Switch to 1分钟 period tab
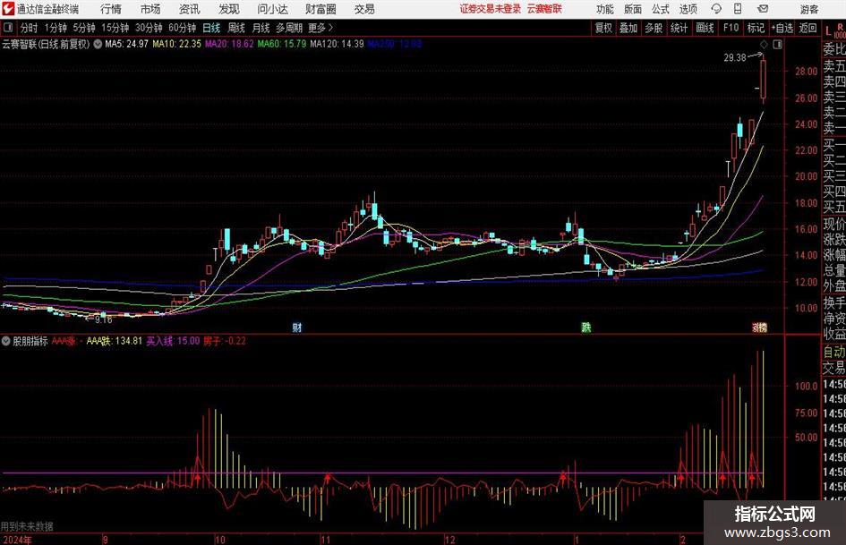The image size is (846, 545). [56, 28]
